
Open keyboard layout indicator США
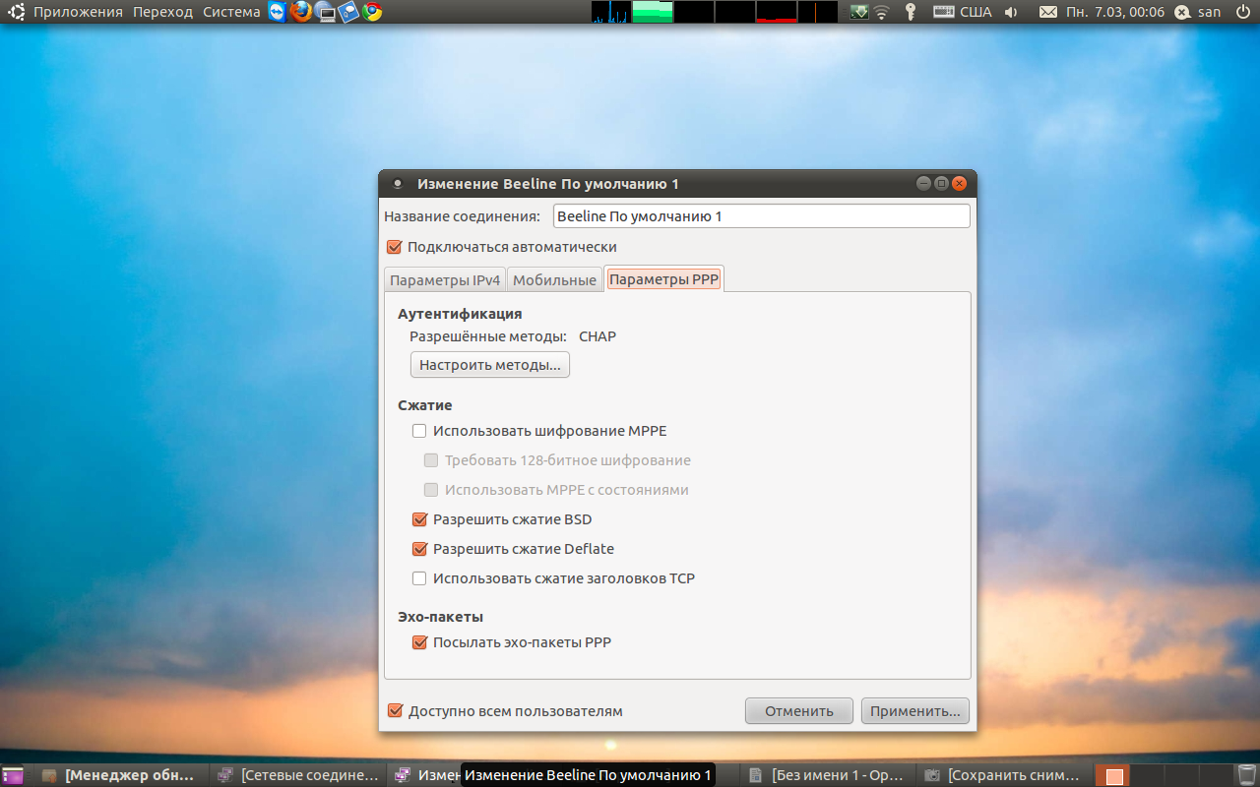962,12
